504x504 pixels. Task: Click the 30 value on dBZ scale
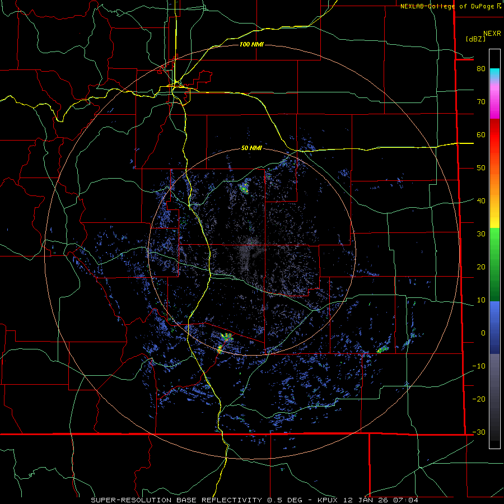(481, 234)
